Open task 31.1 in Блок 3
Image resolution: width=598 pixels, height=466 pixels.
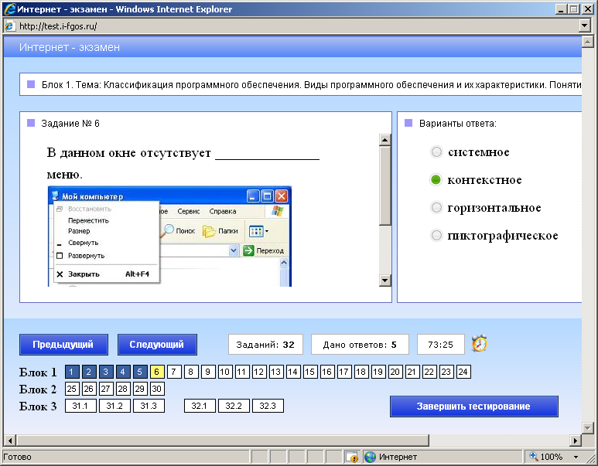pos(80,406)
